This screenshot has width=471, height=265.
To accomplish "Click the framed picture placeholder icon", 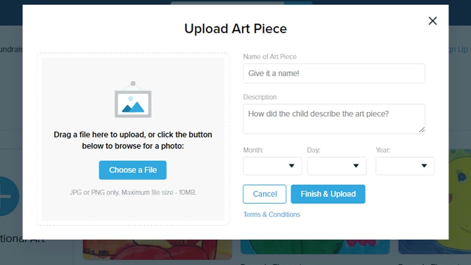I will point(133,100).
